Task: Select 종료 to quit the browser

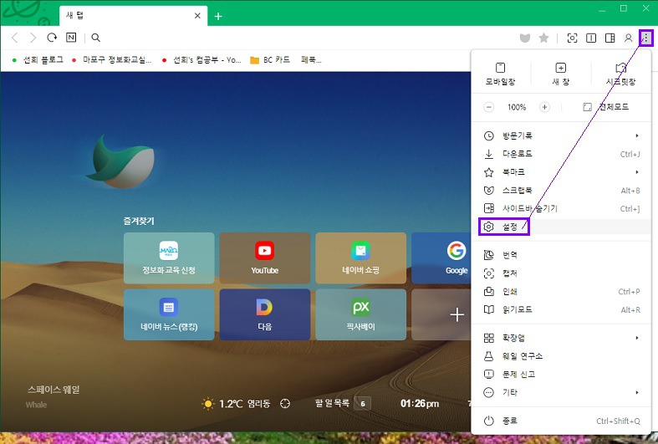Action: [561, 421]
